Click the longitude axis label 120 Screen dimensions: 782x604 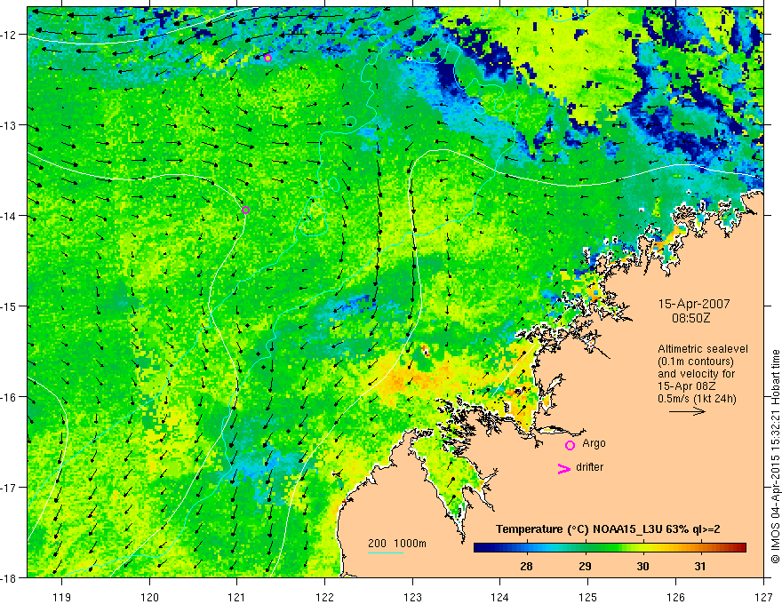tap(149, 597)
